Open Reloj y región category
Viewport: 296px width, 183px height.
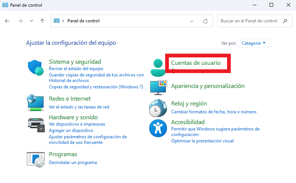point(189,104)
